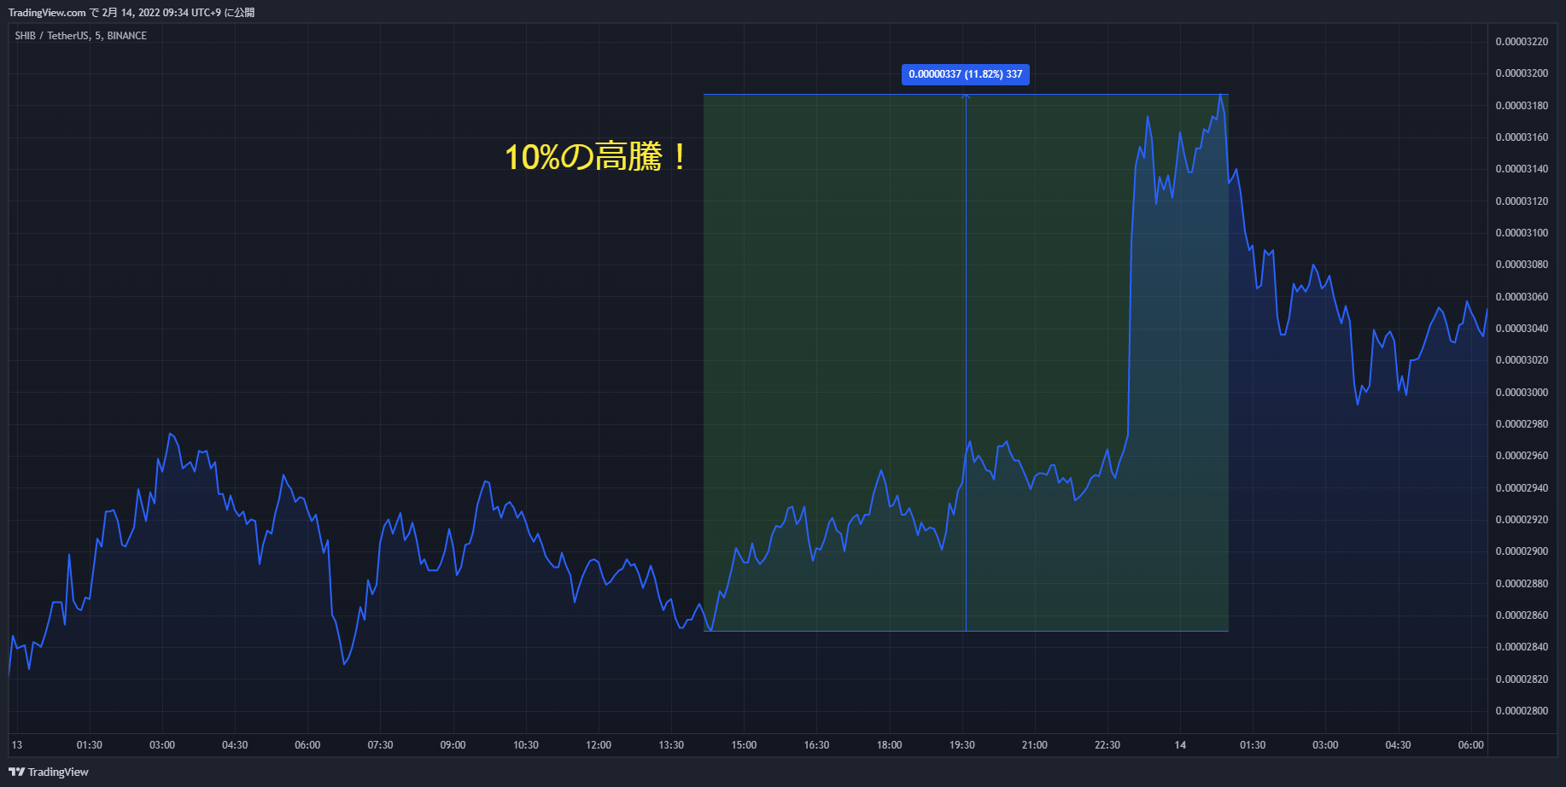
Task: Click the first 03:00 time axis label
Action: [162, 745]
